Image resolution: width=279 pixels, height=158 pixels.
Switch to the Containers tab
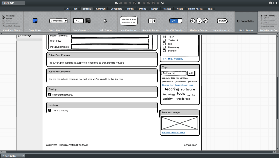(116, 8)
